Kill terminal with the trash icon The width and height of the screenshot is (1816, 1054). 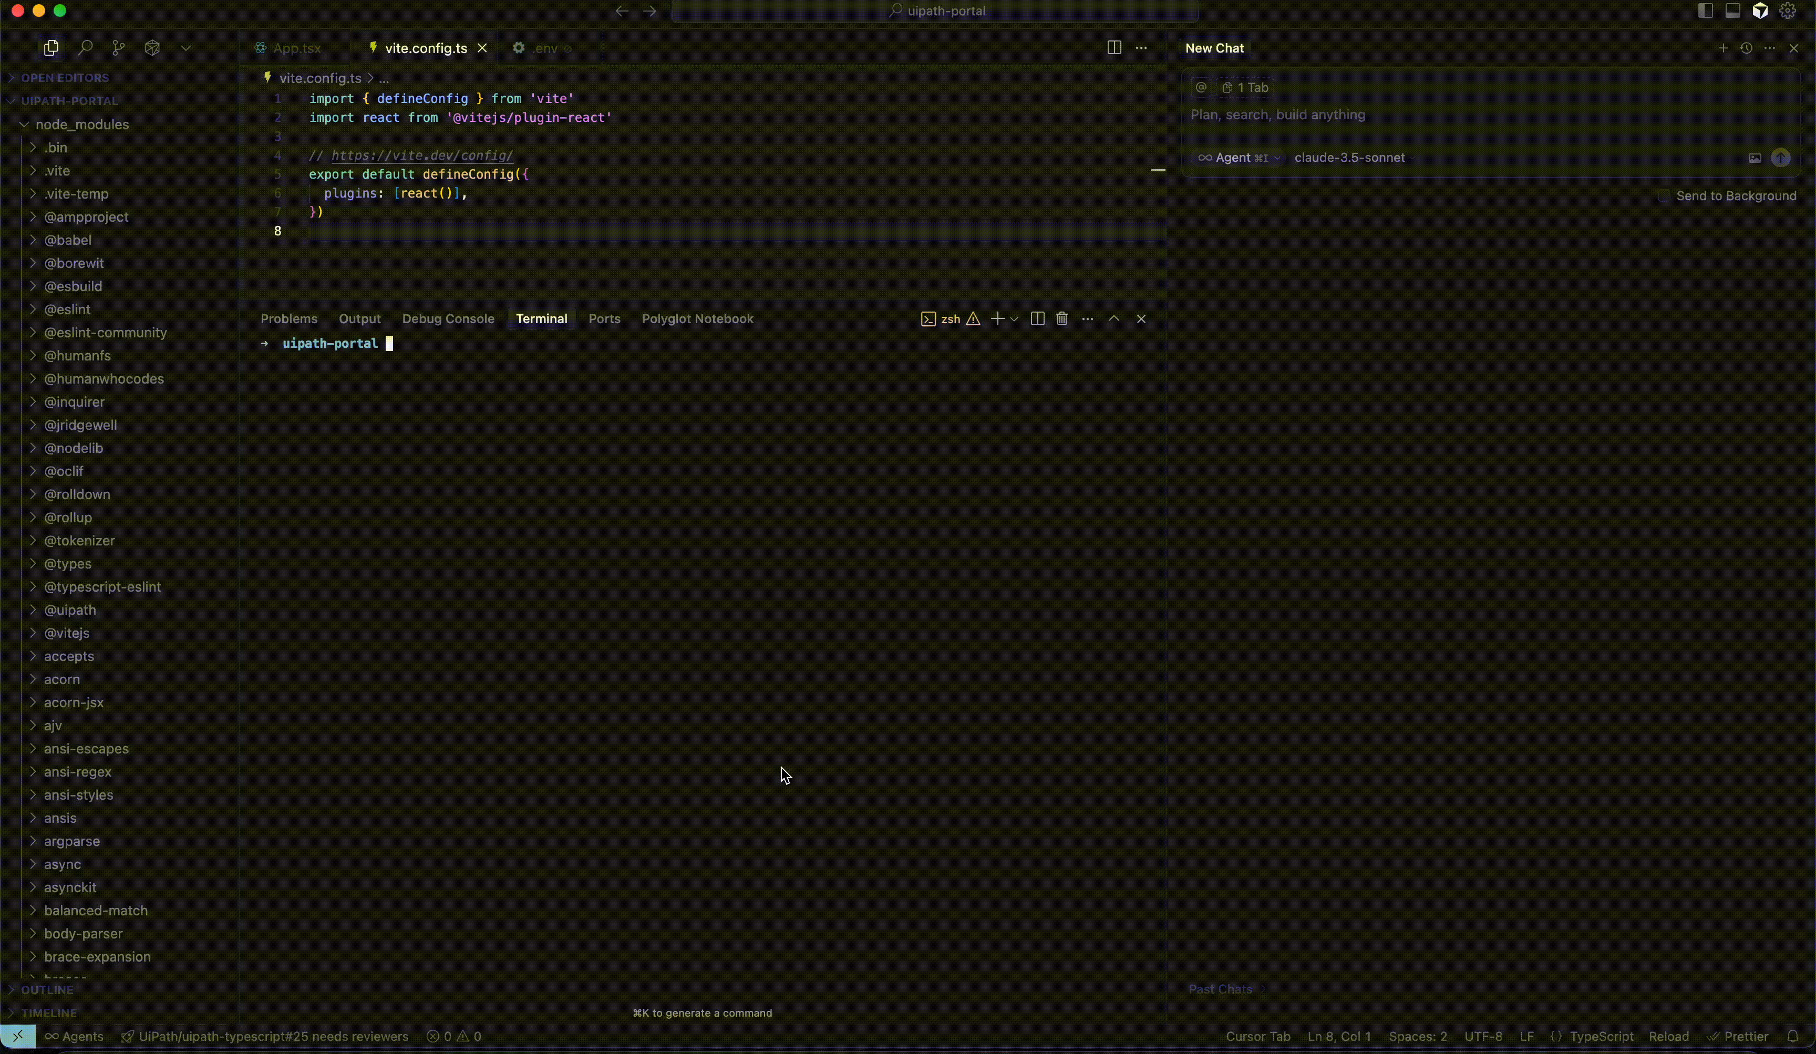coord(1061,318)
